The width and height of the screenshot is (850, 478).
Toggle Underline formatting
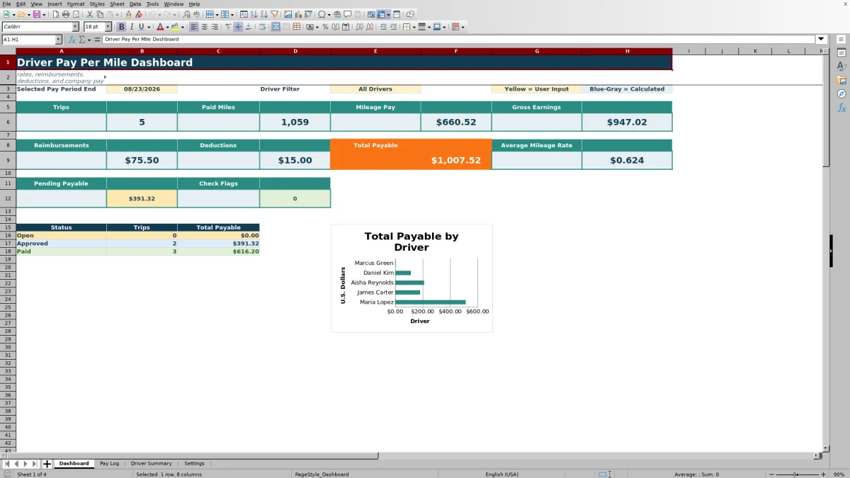(x=141, y=27)
